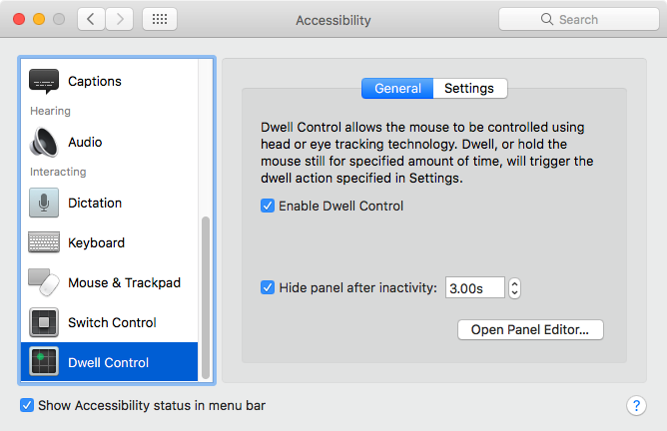Select the General tab

click(x=397, y=88)
